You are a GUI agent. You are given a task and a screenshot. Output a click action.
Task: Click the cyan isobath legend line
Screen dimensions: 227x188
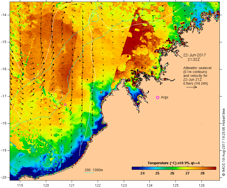tap(89, 173)
